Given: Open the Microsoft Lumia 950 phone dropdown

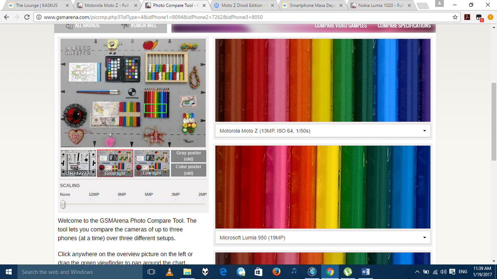Looking at the screenshot, I should [323, 238].
